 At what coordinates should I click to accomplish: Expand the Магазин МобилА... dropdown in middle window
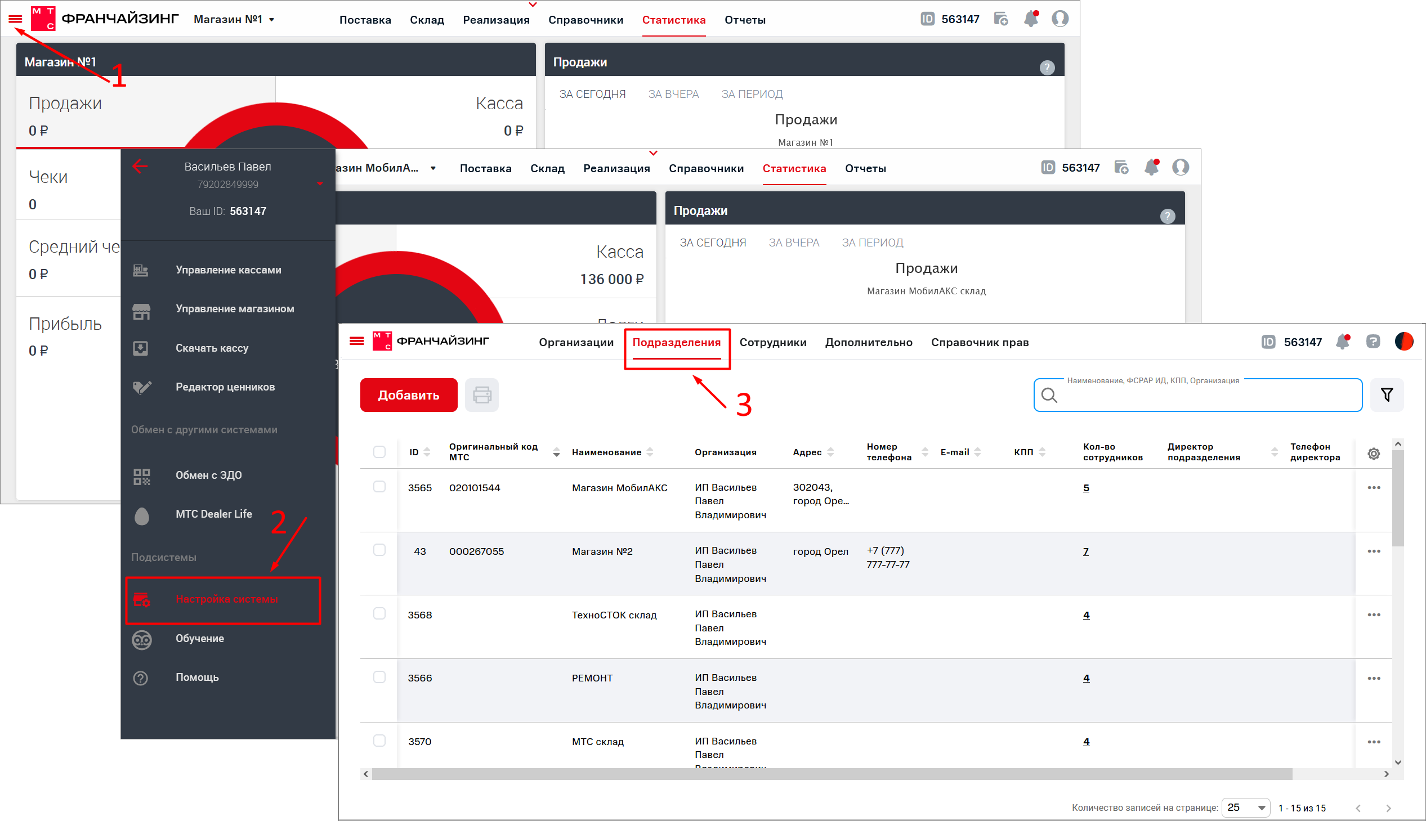coord(433,168)
